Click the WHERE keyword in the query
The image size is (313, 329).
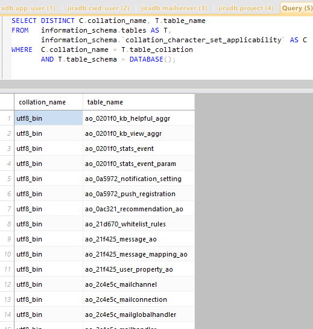[22, 50]
